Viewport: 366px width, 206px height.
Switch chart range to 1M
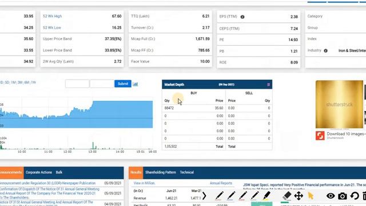point(13,82)
